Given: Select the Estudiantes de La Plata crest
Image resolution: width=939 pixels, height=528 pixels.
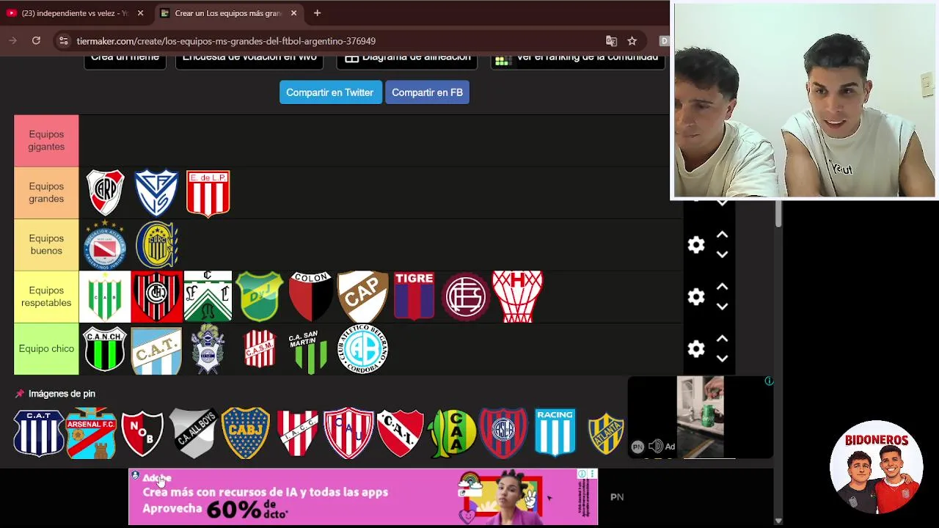Looking at the screenshot, I should point(208,194).
